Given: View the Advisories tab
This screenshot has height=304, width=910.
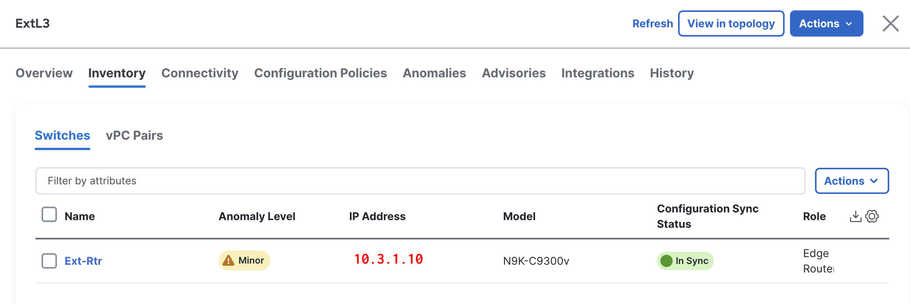Looking at the screenshot, I should tap(513, 73).
